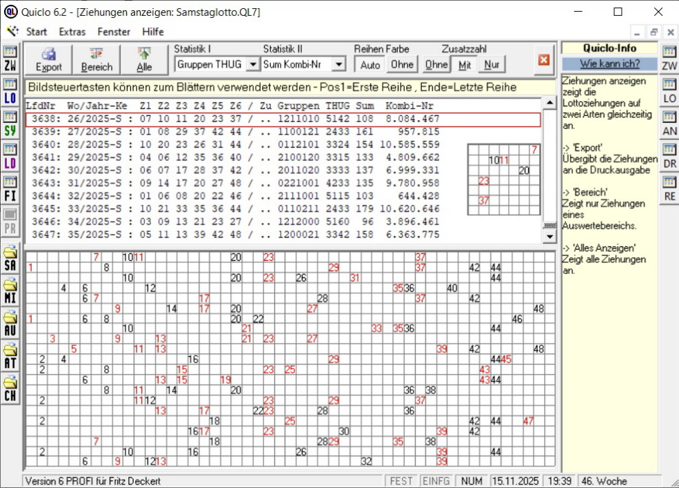Click the draw list scrollbar down arrow

[549, 236]
